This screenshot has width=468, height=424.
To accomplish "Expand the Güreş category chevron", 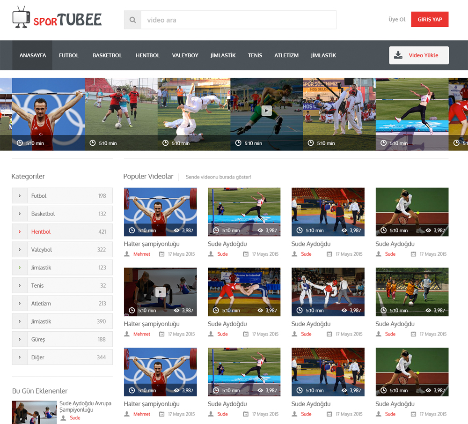I will (20, 339).
